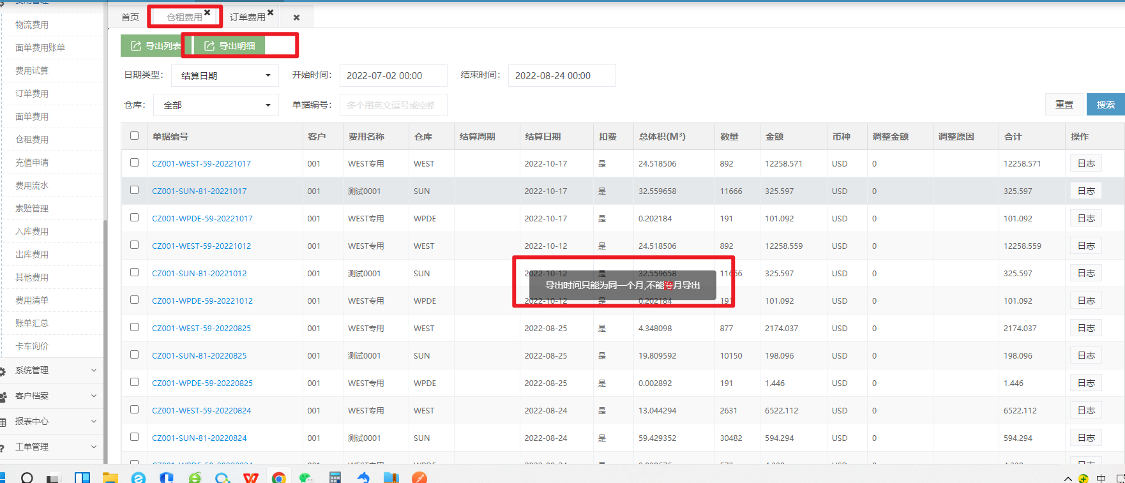The width and height of the screenshot is (1125, 483).
Task: Open the blue magnifier app on taskbar
Action: (x=222, y=477)
